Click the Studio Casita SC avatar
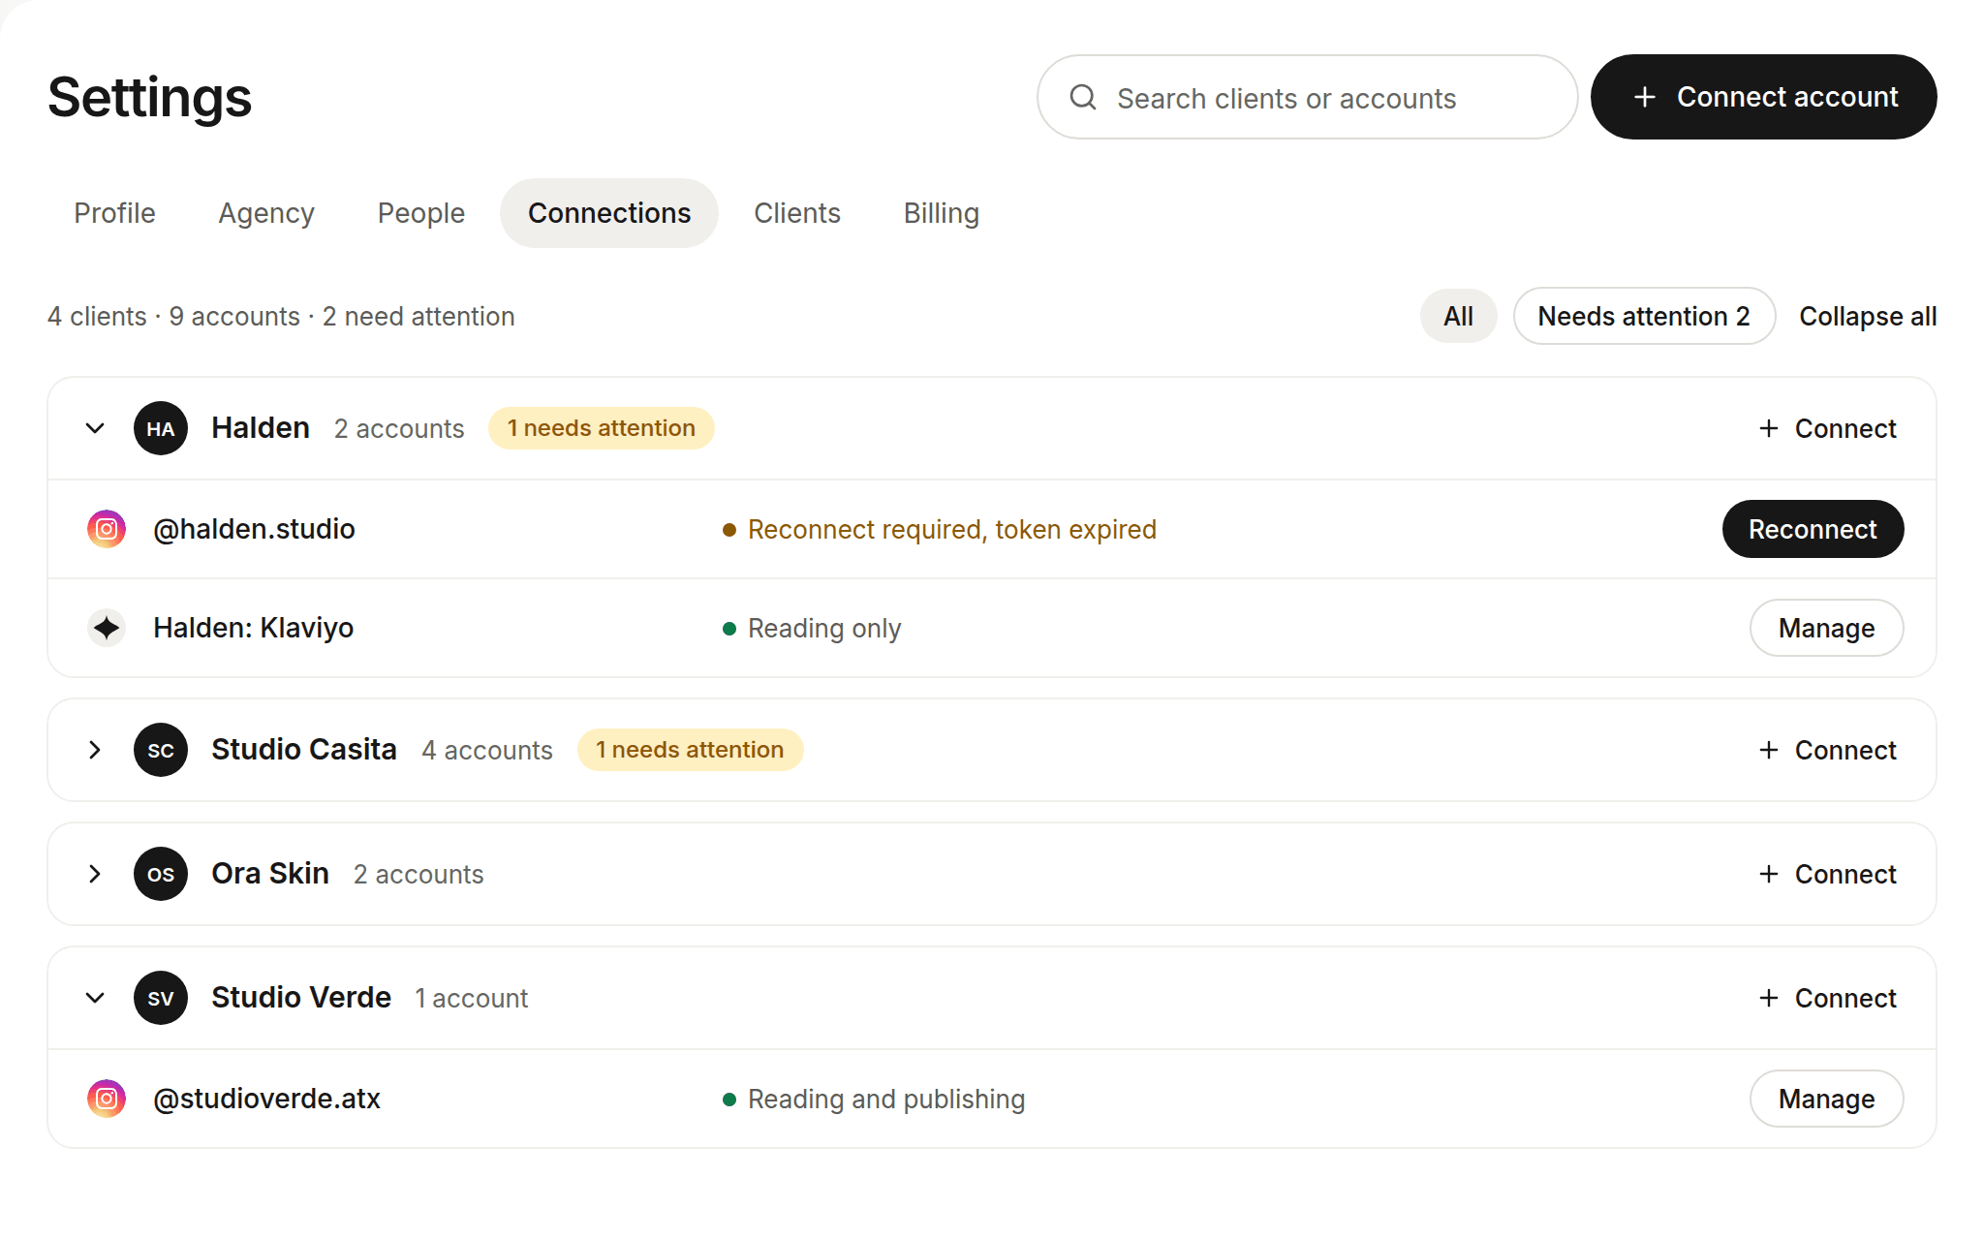This screenshot has height=1240, width=1984. (x=161, y=750)
